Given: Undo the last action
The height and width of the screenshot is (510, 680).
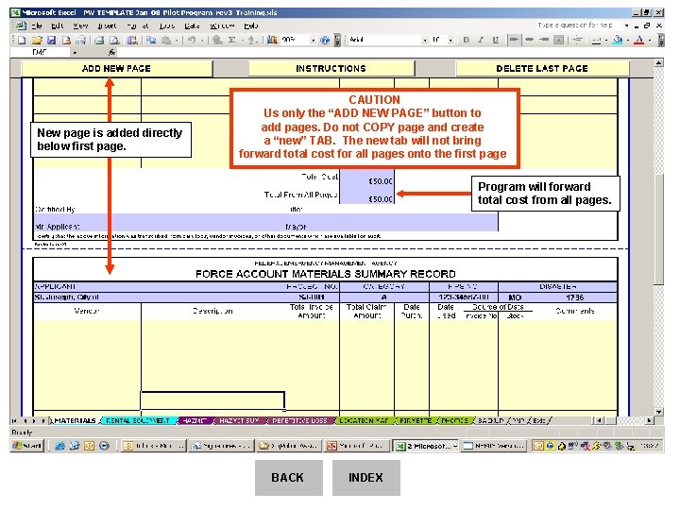Looking at the screenshot, I should click(x=191, y=40).
